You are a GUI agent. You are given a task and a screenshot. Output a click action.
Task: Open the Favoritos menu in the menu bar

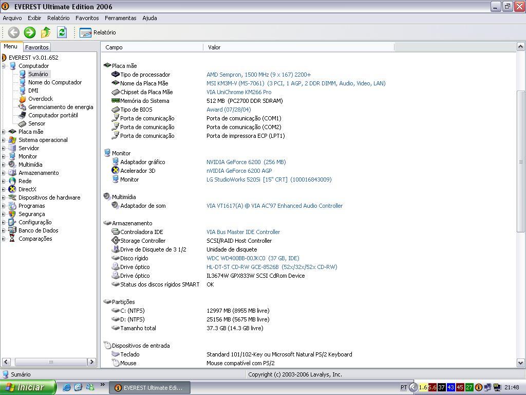click(87, 18)
